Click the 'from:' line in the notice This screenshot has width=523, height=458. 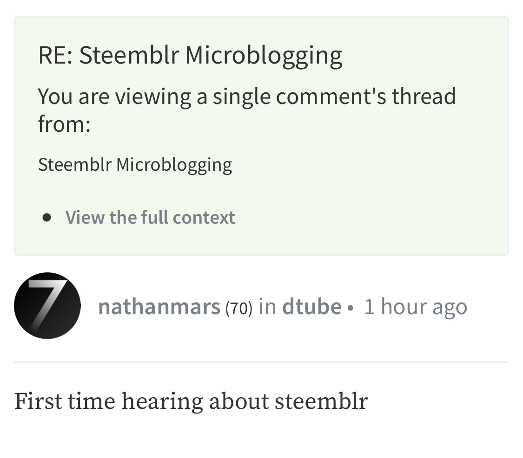tap(64, 124)
